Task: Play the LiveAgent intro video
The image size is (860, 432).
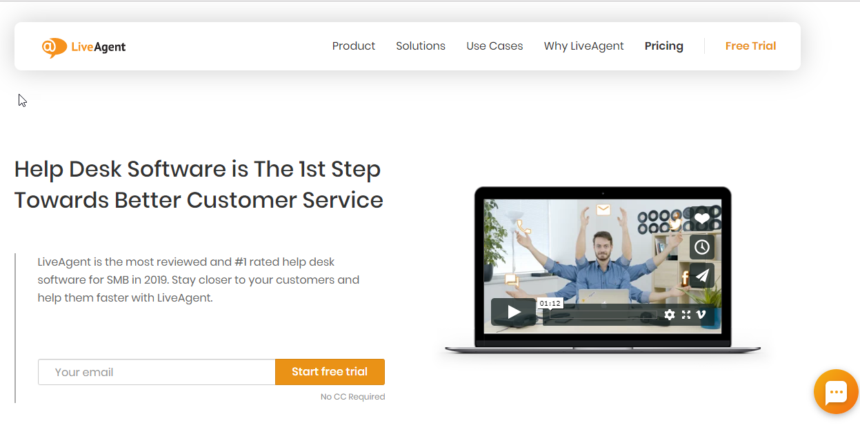Action: click(514, 312)
